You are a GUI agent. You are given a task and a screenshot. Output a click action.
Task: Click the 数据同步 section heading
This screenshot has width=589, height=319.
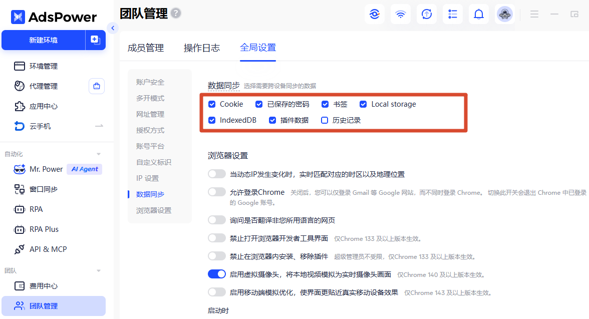click(223, 86)
